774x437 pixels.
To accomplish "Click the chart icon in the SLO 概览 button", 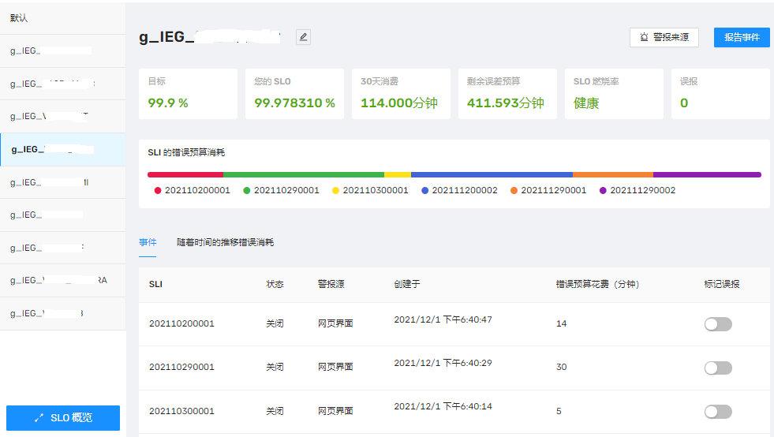I will 39,418.
